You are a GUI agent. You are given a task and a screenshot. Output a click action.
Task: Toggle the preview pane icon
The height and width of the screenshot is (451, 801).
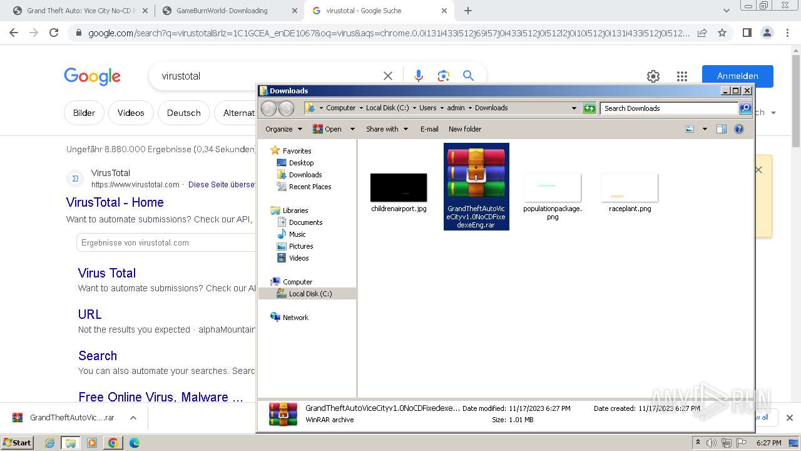722,129
